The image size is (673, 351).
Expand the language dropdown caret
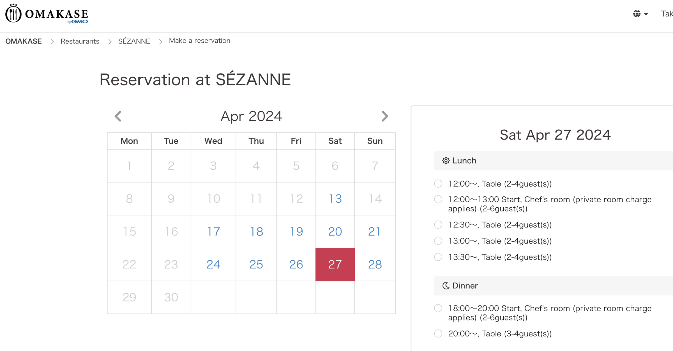pos(646,14)
